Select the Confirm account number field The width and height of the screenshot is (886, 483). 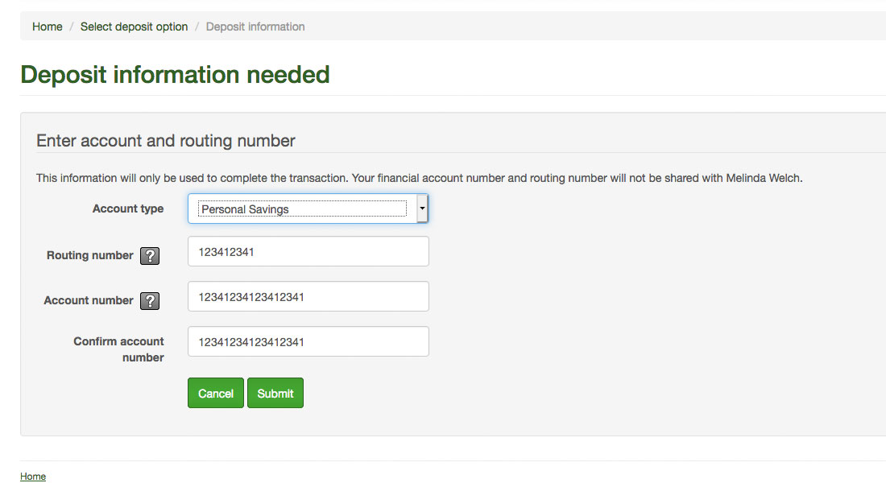tap(308, 341)
